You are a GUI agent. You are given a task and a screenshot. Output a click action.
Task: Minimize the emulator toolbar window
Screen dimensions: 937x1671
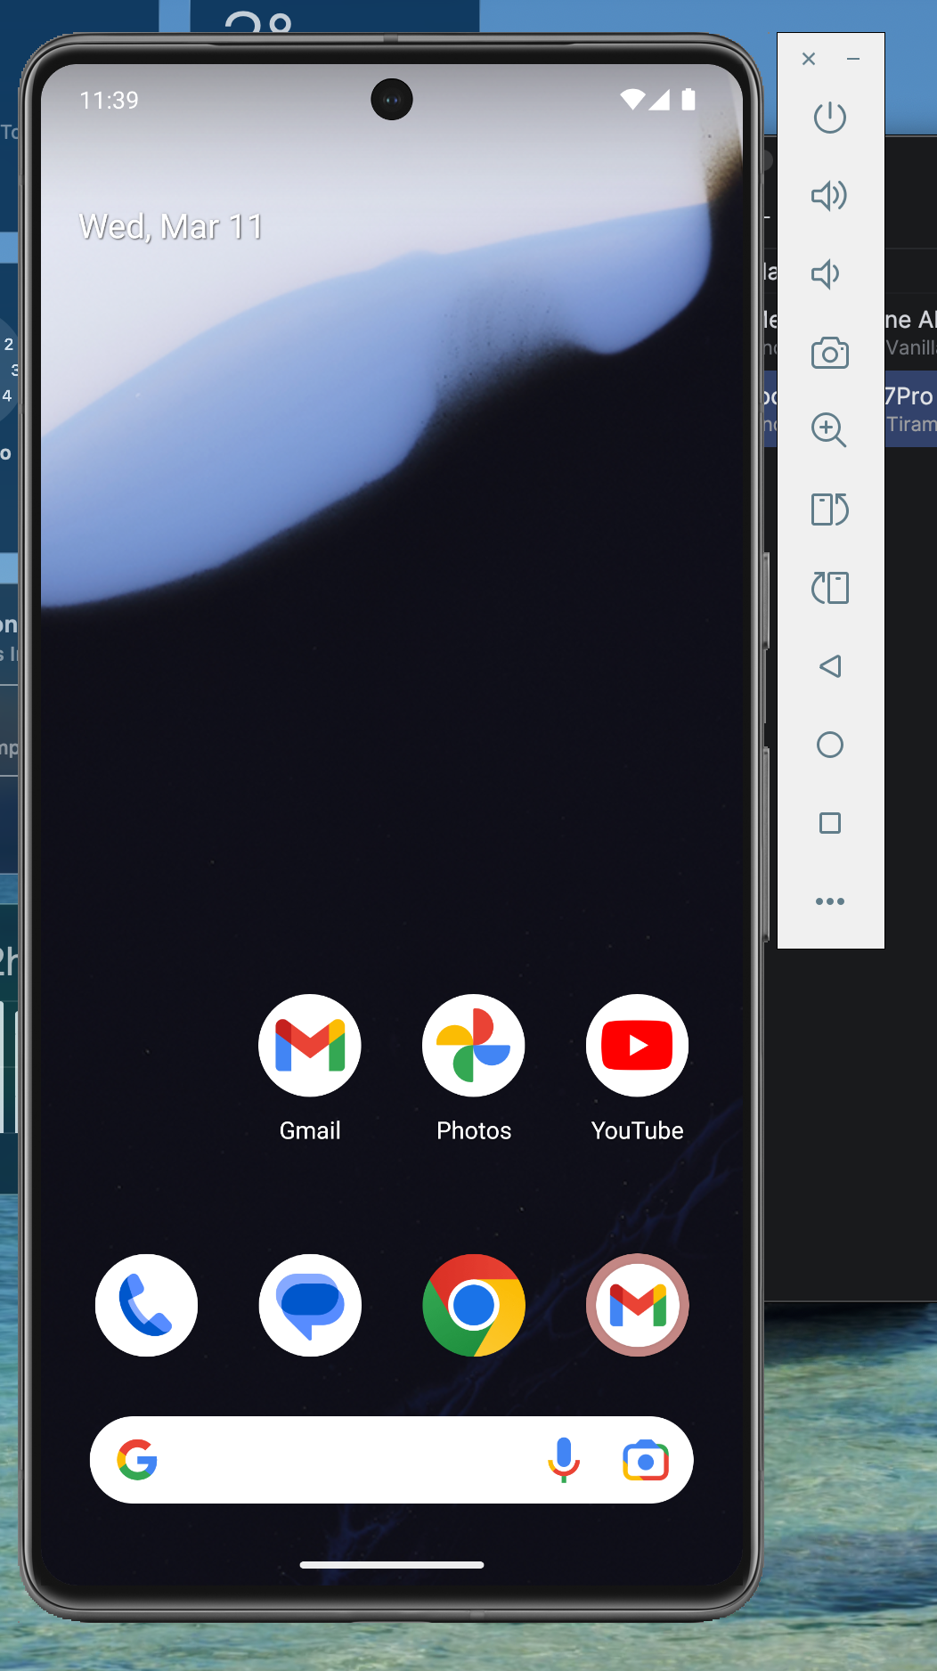coord(853,59)
